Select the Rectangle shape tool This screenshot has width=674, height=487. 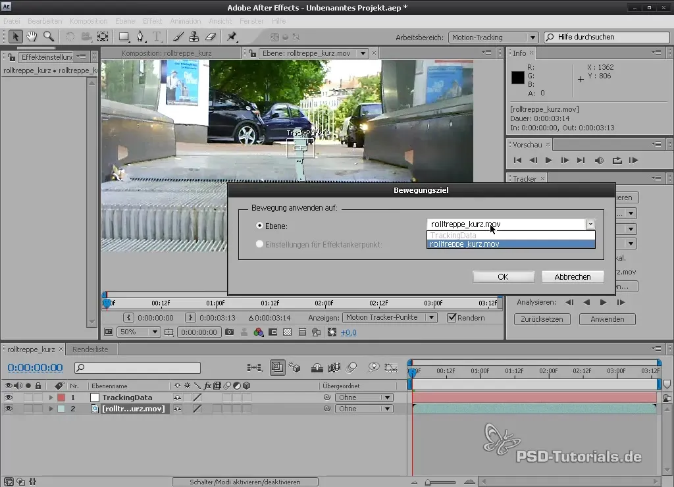124,37
